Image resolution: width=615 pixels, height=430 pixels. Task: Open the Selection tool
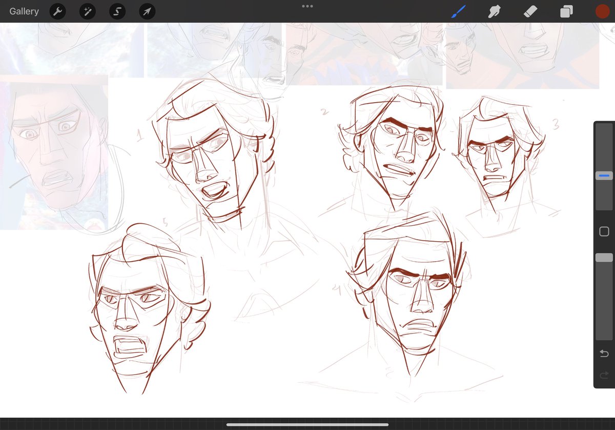(x=117, y=11)
